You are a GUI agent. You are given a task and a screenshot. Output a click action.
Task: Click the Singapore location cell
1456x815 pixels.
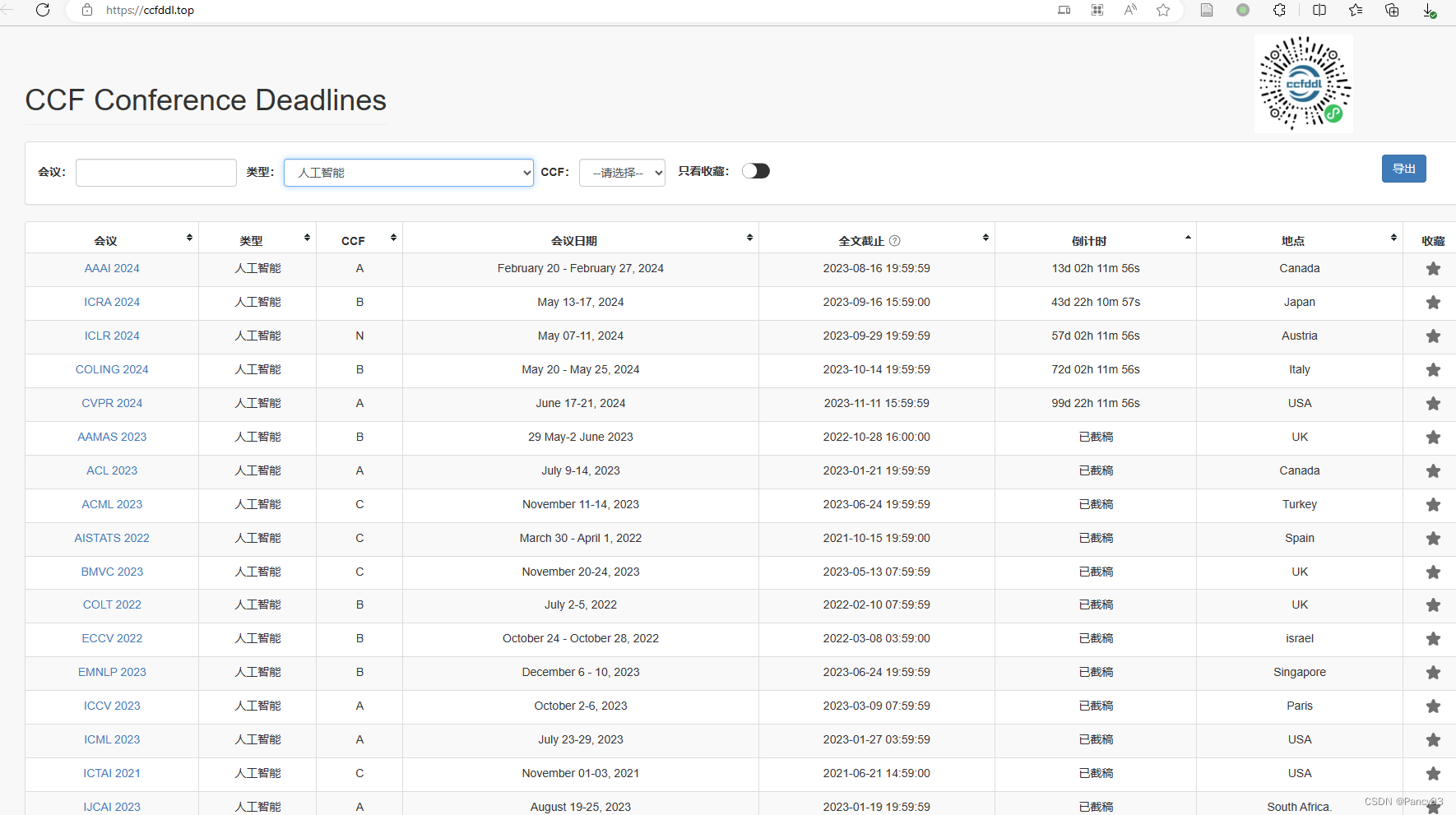[x=1300, y=672]
